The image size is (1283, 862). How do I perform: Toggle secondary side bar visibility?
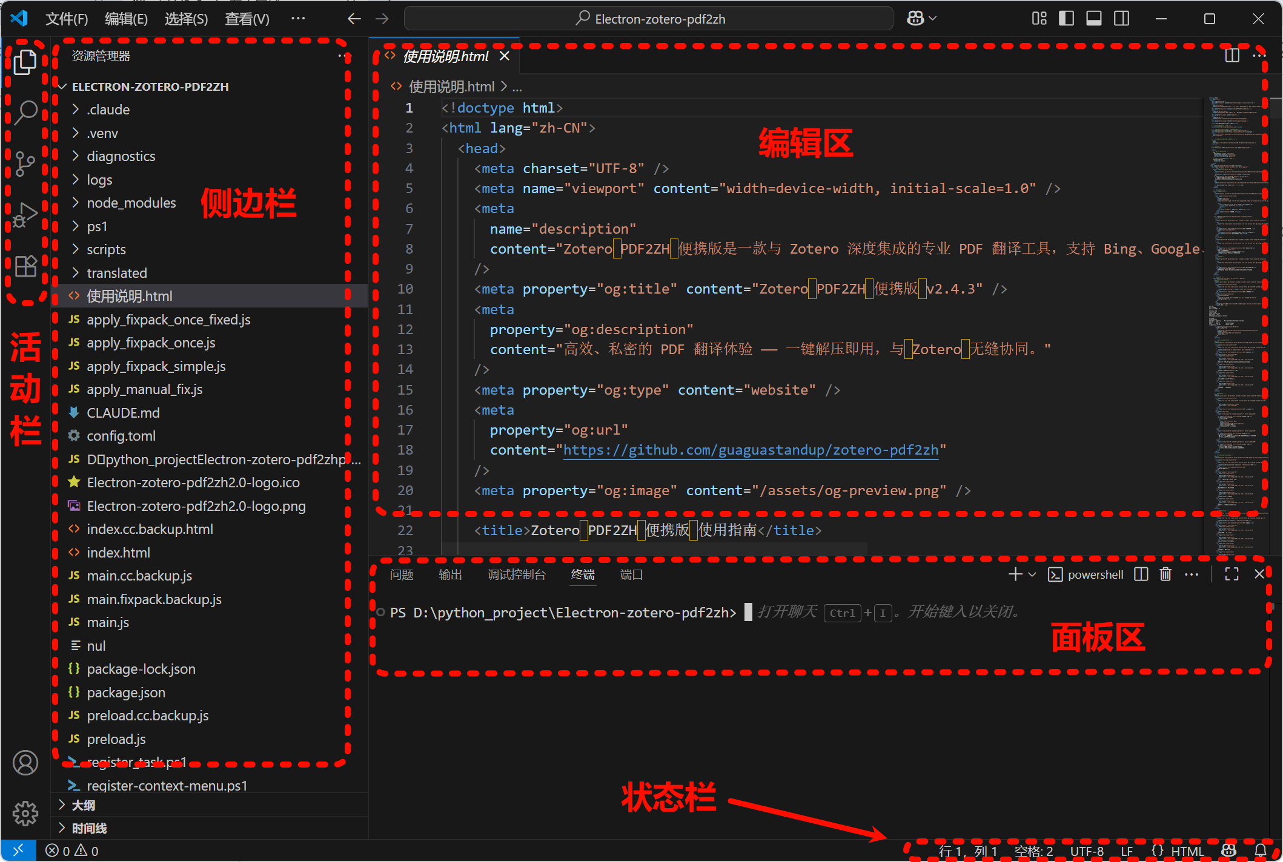[1121, 19]
